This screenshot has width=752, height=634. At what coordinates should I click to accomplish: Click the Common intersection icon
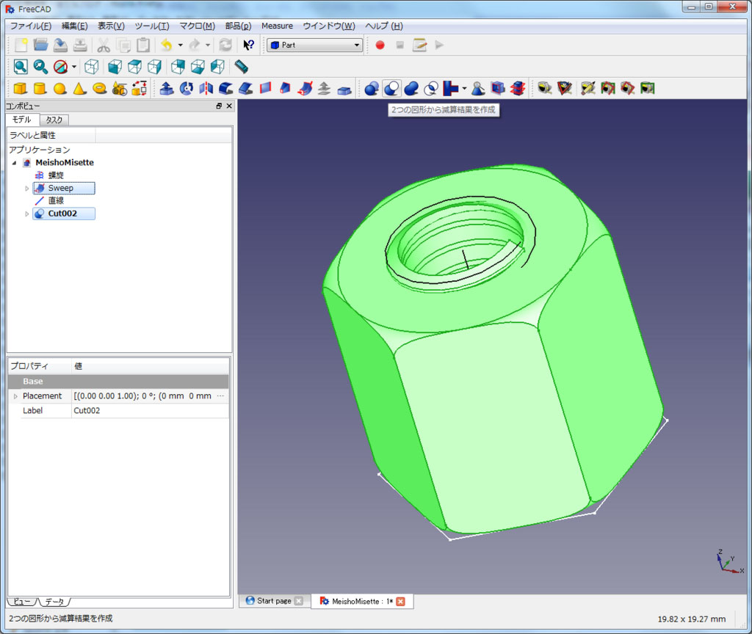point(431,88)
